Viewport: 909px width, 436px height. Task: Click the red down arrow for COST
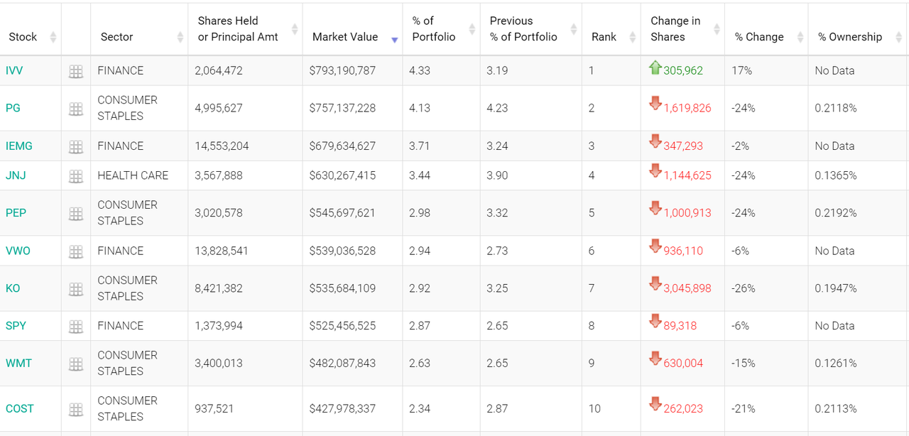655,405
